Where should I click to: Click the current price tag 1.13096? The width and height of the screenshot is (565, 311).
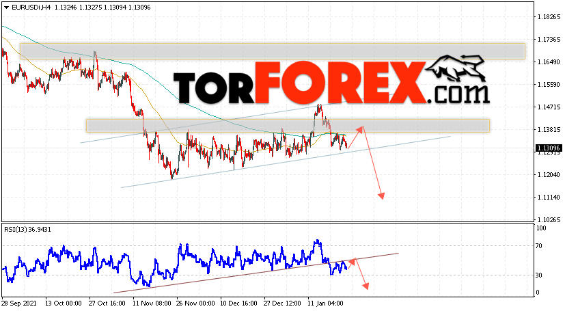[x=549, y=148]
